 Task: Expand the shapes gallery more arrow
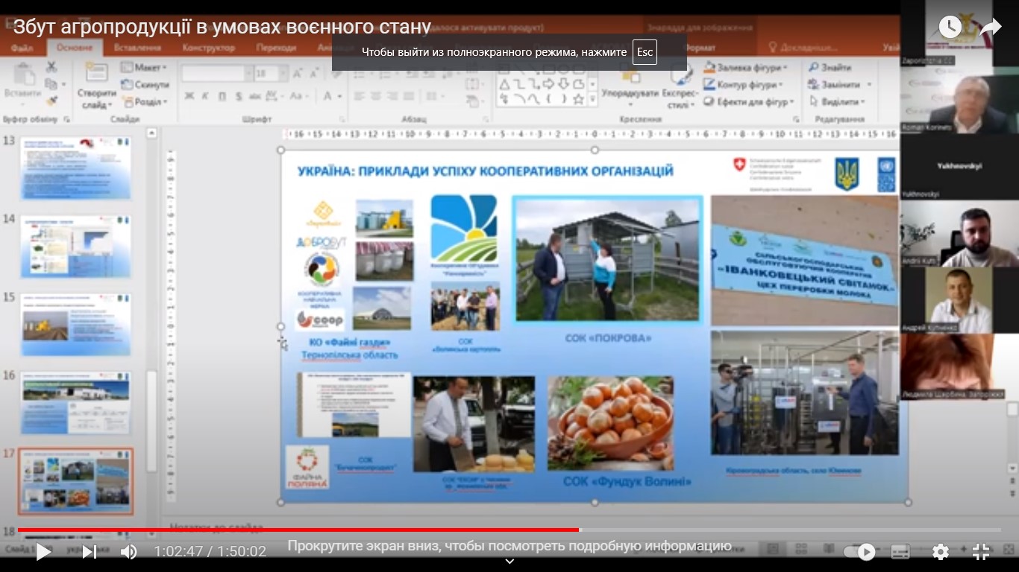[594, 101]
